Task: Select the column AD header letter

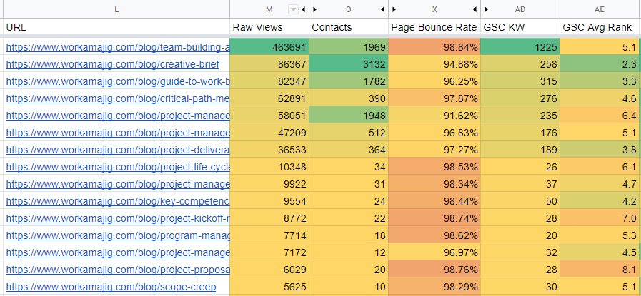Action: point(520,9)
